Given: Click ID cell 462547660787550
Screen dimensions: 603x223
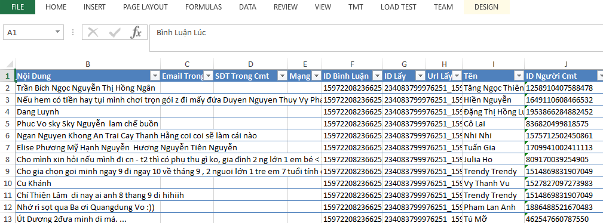Looking at the screenshot, I should click(x=564, y=219).
